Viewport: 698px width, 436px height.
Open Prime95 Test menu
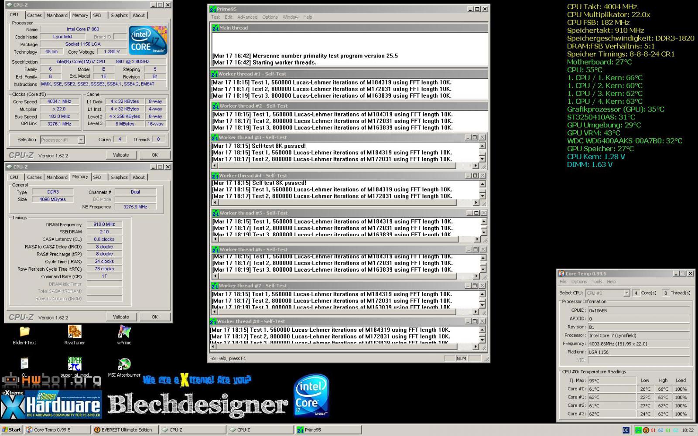click(216, 17)
